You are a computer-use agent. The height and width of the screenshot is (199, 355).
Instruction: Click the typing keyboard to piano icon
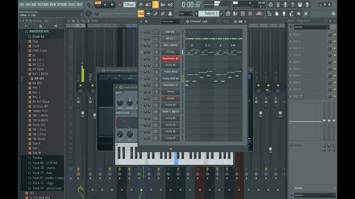141,14
